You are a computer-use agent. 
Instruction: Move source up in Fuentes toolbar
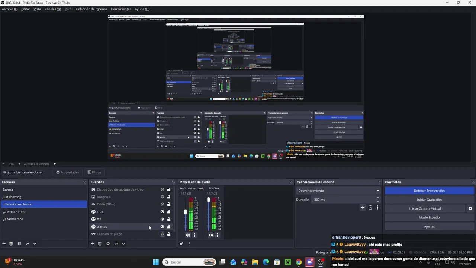[116, 244]
